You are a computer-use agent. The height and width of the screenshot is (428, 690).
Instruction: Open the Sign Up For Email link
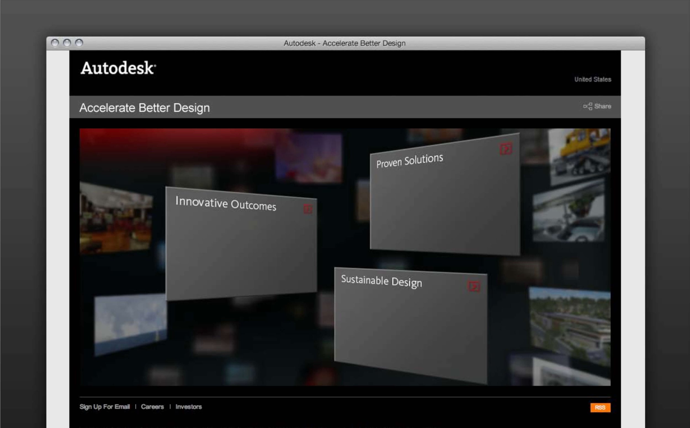tap(105, 407)
